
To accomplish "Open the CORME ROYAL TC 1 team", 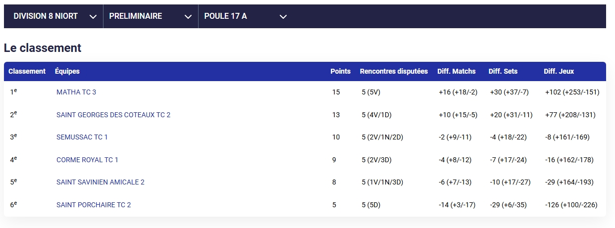I will point(87,160).
